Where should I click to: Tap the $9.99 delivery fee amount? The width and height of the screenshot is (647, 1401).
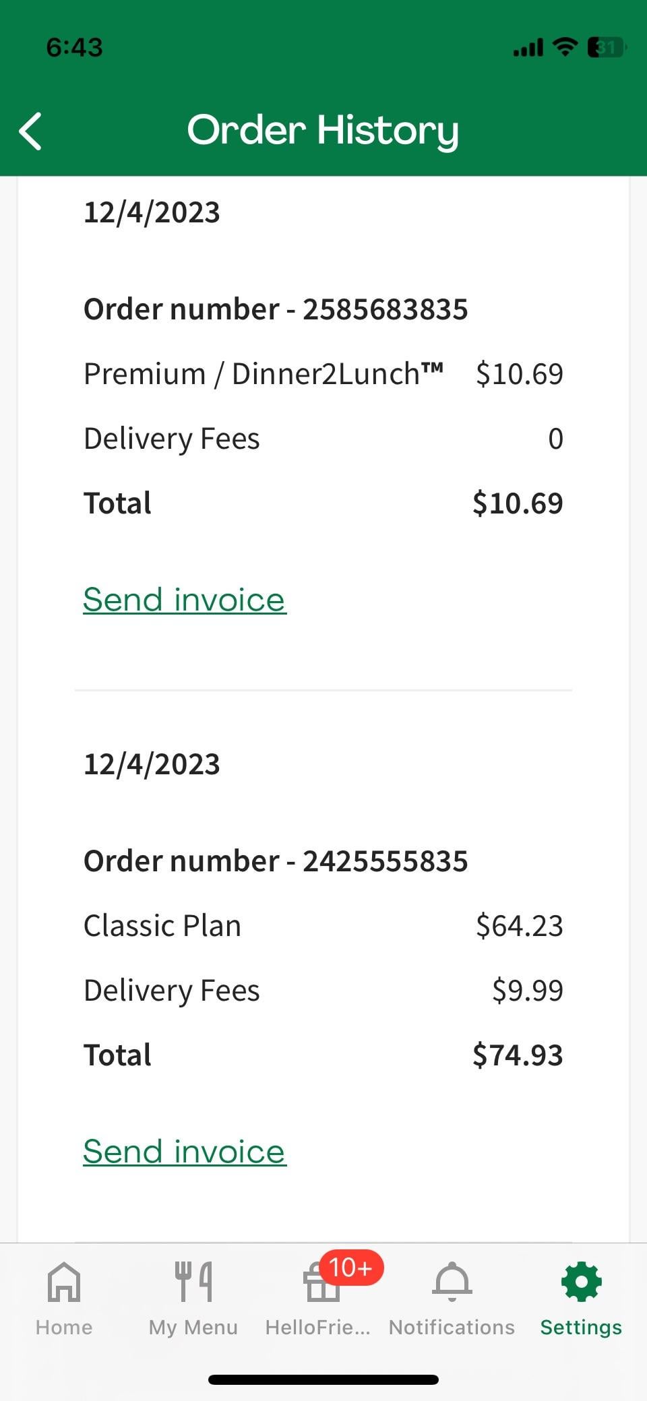pyautogui.click(x=527, y=991)
